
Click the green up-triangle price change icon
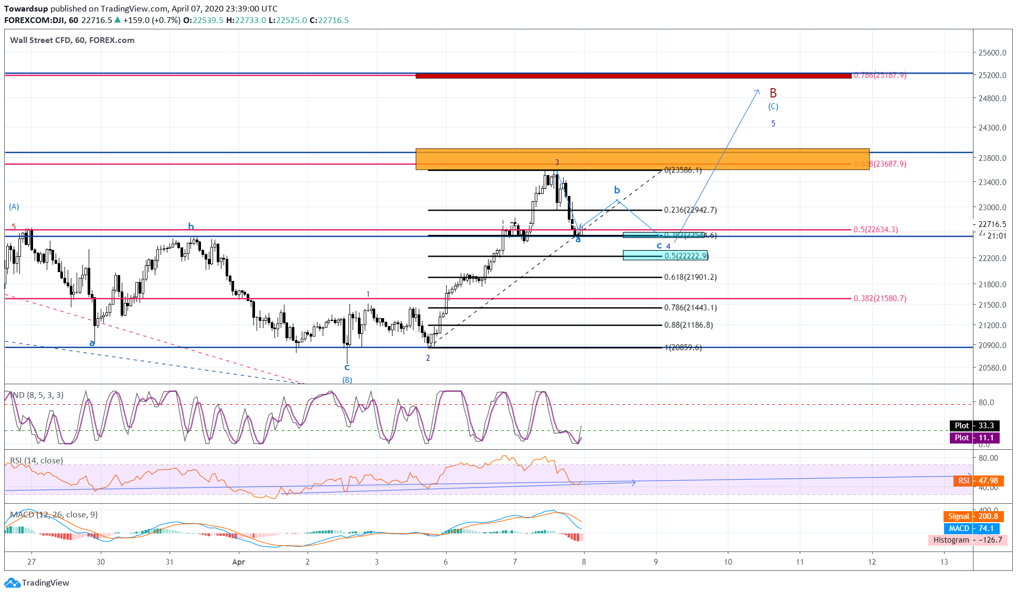pyautogui.click(x=118, y=20)
